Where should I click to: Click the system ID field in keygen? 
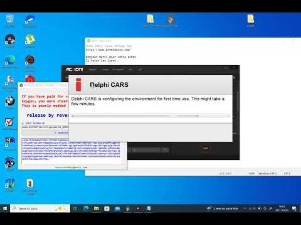coord(45,127)
